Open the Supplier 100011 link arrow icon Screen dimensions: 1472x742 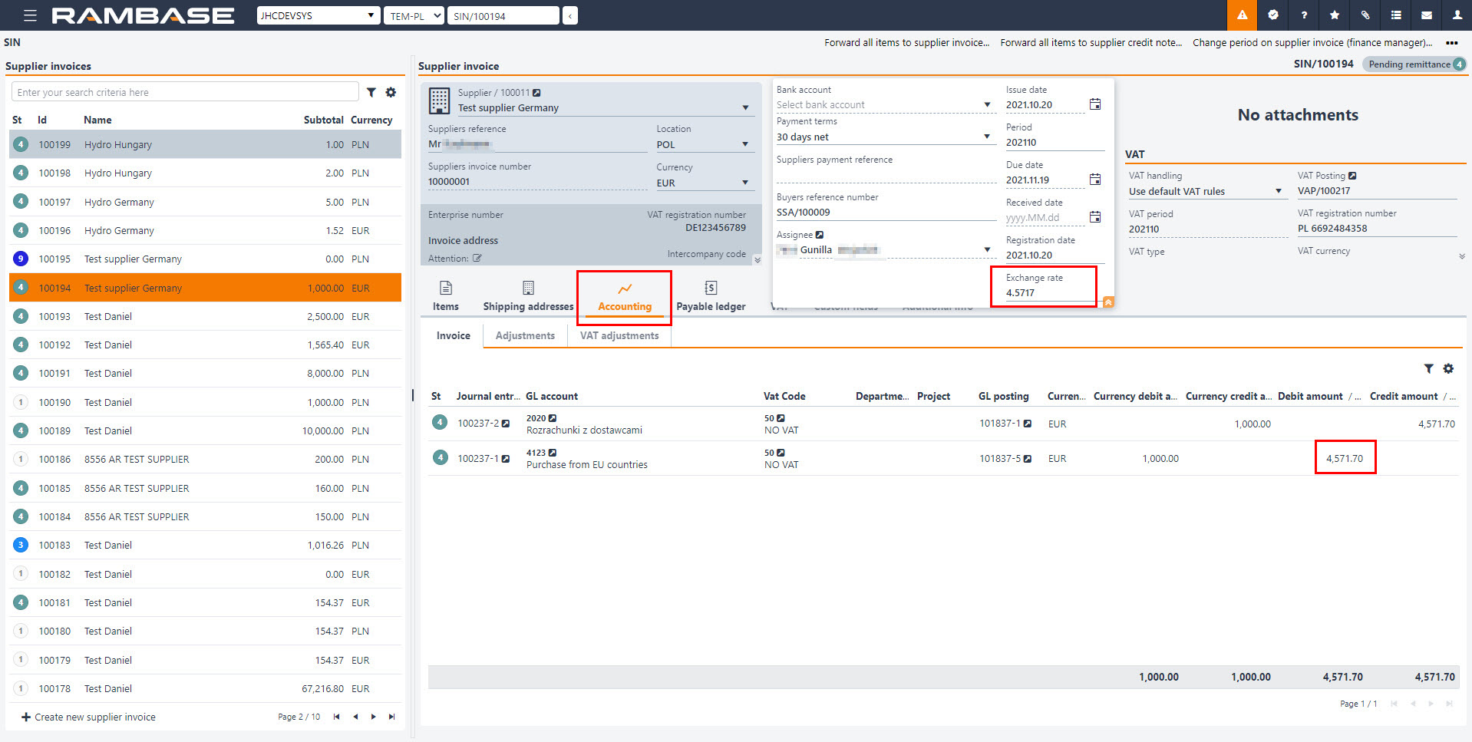[x=537, y=93]
